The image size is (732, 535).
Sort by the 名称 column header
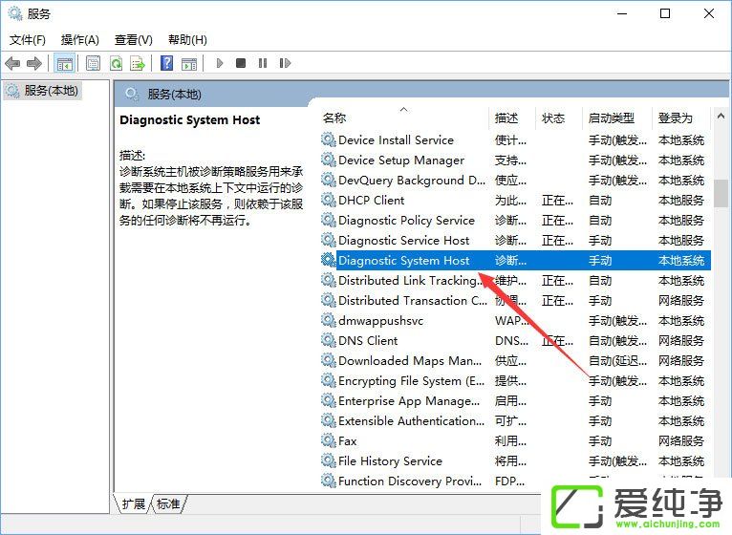tap(334, 118)
